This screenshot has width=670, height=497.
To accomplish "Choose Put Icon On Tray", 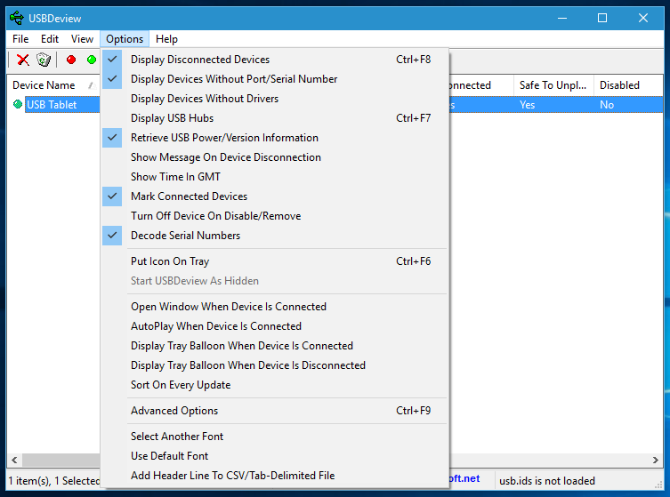I will (275, 261).
